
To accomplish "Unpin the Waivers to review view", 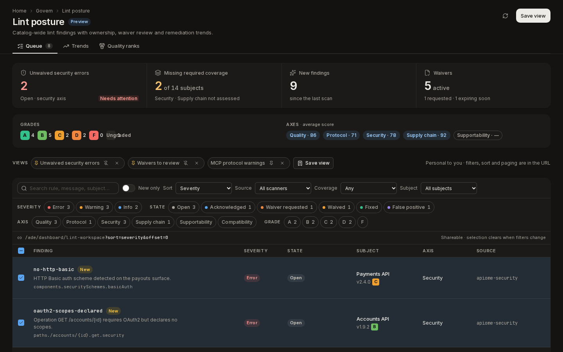I will tap(186, 163).
